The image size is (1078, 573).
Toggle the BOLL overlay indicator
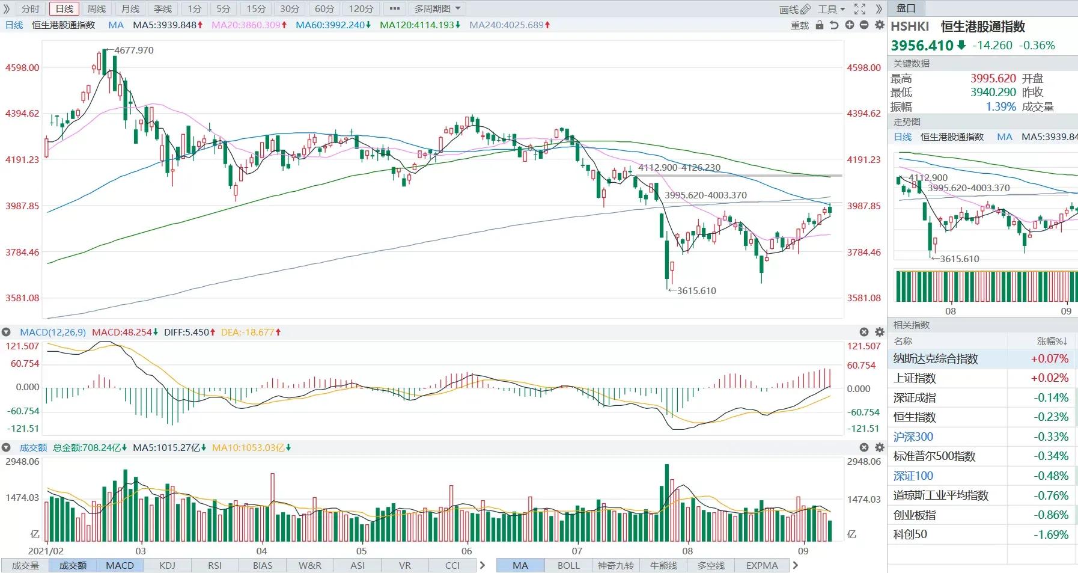pyautogui.click(x=568, y=565)
